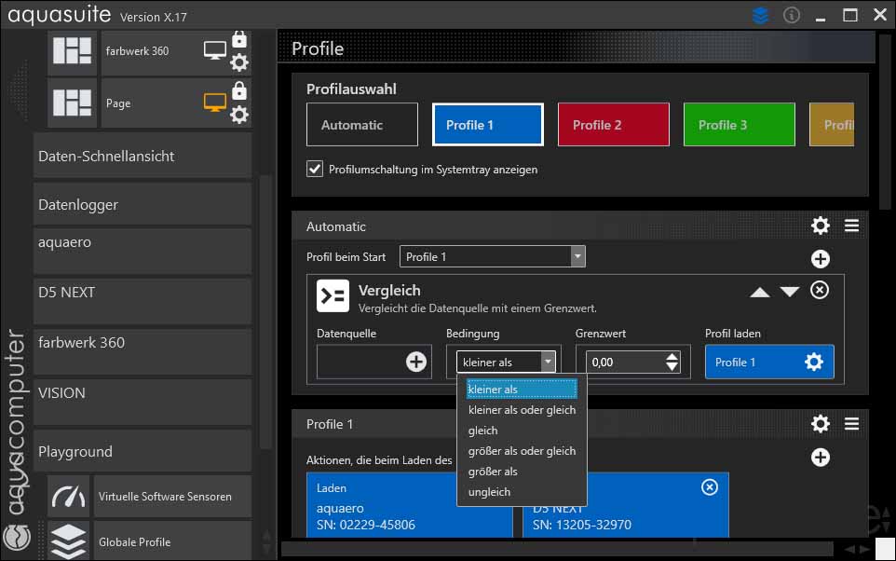Open the farbwerk 360 overview page thumbnail
The image size is (896, 561).
[72, 51]
